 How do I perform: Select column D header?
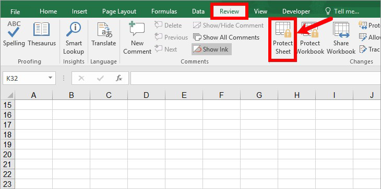(x=146, y=95)
